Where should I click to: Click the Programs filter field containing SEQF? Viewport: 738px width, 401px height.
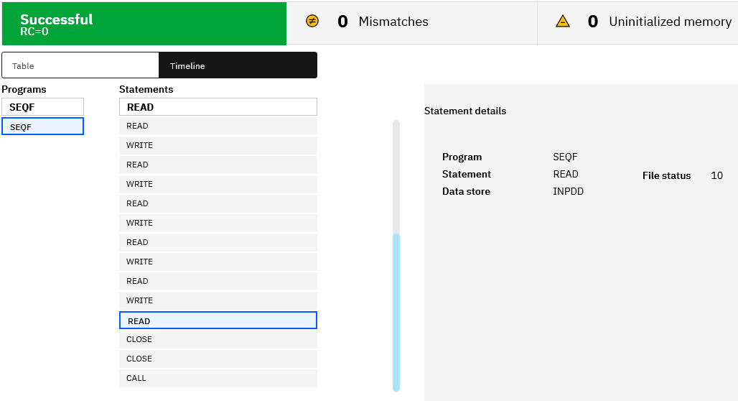(x=43, y=107)
